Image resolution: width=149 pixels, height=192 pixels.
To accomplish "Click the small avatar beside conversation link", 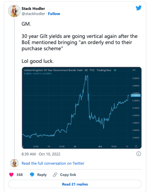I will click(14, 163).
